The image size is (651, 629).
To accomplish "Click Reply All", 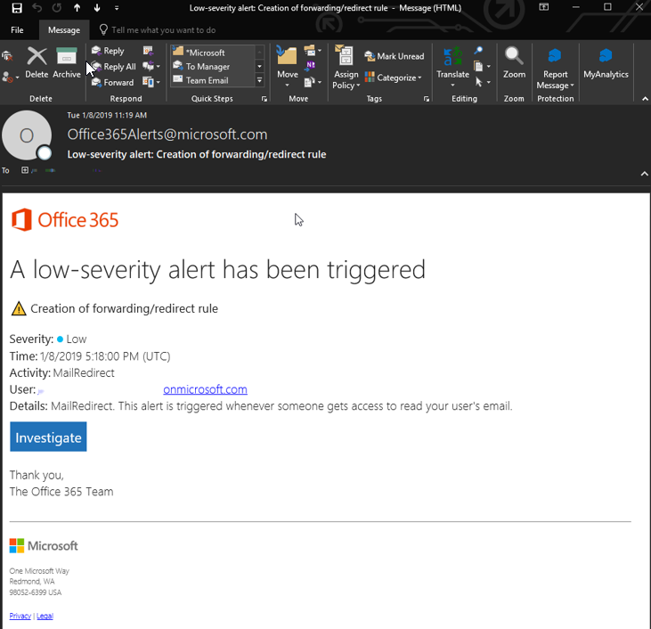I will tap(114, 67).
